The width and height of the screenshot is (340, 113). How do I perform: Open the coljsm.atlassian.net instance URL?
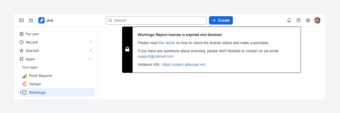pos(184,64)
